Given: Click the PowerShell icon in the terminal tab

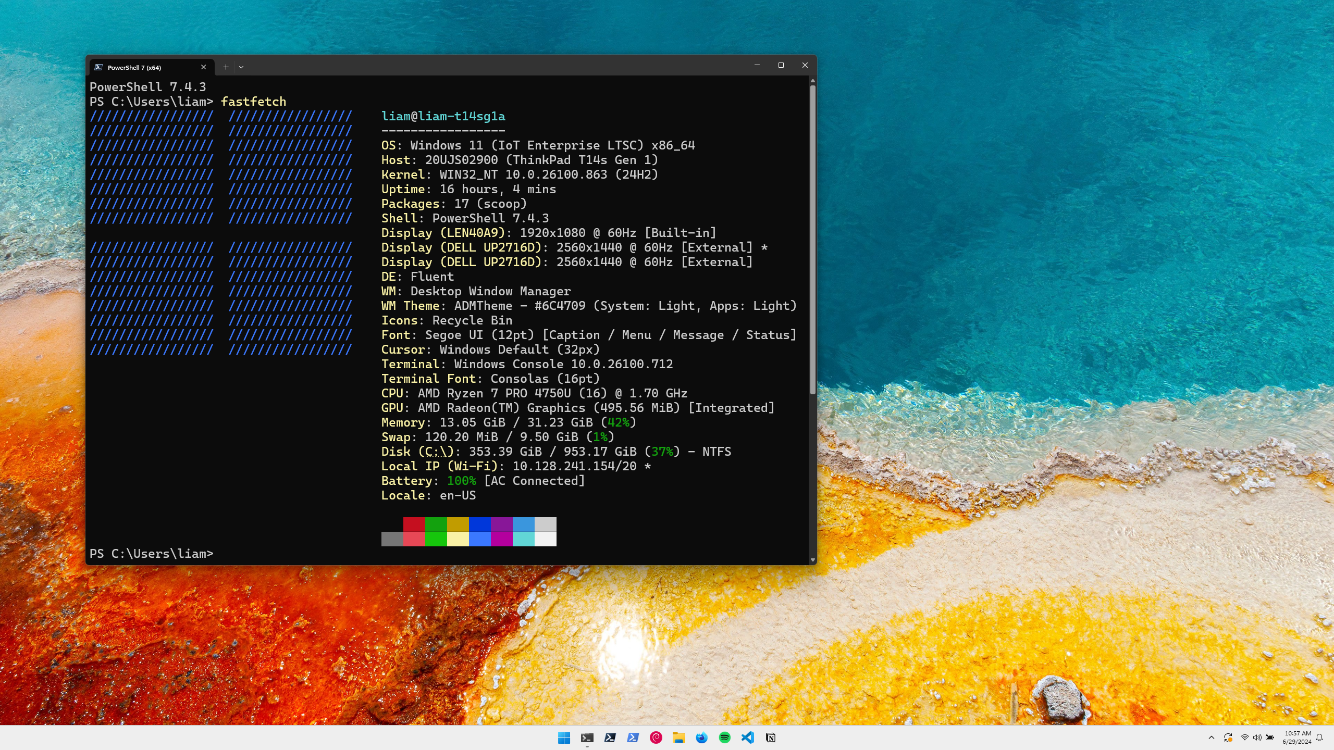Looking at the screenshot, I should [x=98, y=67].
